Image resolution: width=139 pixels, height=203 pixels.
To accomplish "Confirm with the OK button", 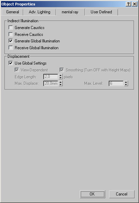I will coord(92,194).
